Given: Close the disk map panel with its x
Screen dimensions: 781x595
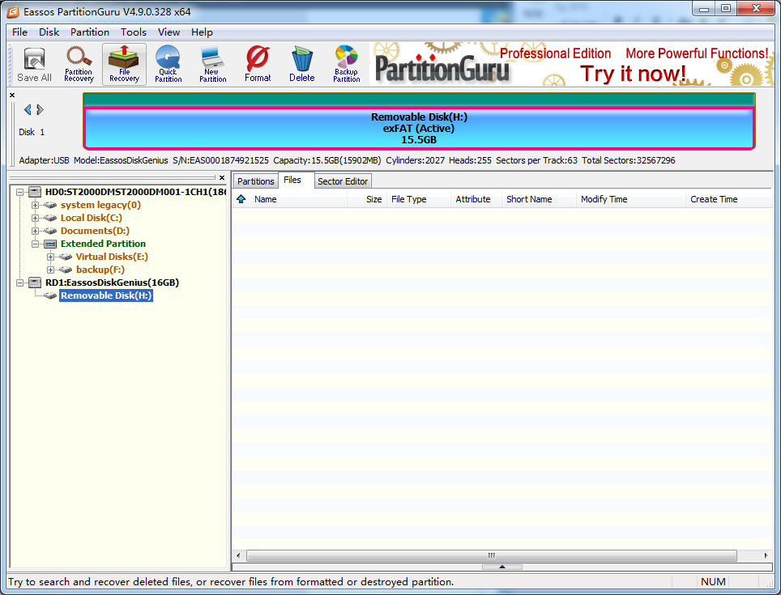Looking at the screenshot, I should (12, 95).
